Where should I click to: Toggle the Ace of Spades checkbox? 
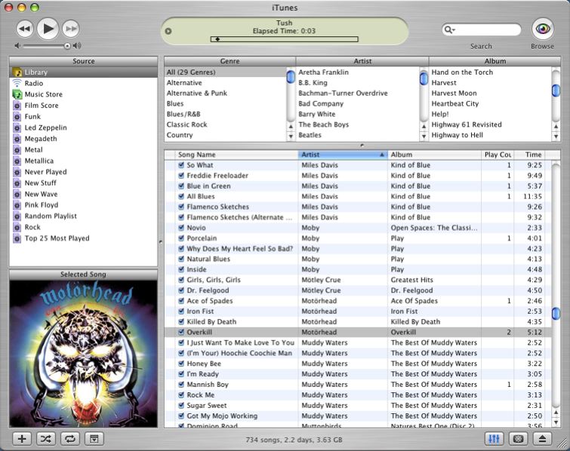[181, 301]
